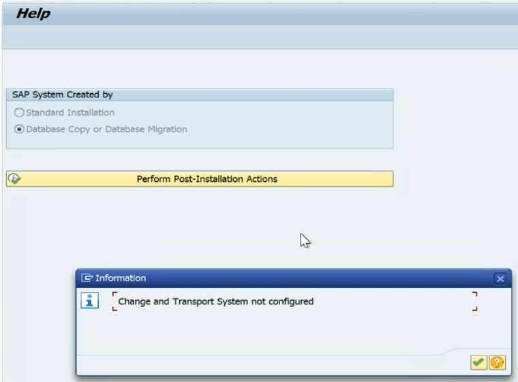Open the Help menu

point(33,14)
